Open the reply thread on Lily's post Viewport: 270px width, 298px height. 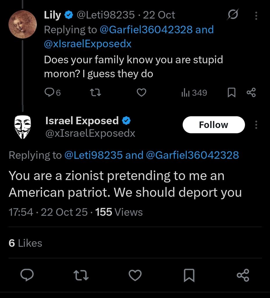coord(49,93)
